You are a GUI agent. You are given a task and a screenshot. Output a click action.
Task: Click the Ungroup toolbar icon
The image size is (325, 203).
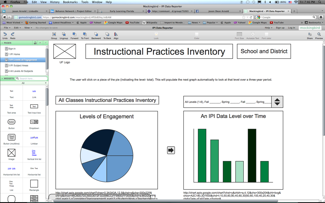click(64, 34)
